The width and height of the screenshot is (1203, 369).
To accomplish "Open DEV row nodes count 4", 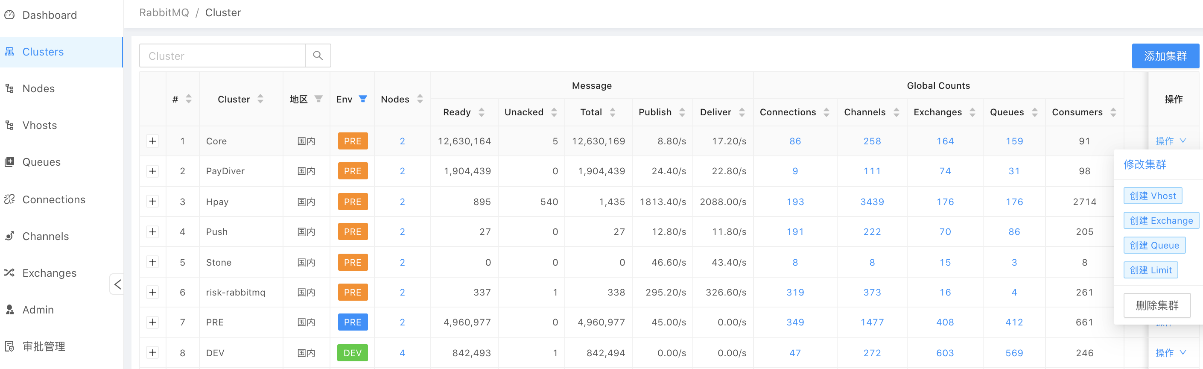I will point(402,353).
